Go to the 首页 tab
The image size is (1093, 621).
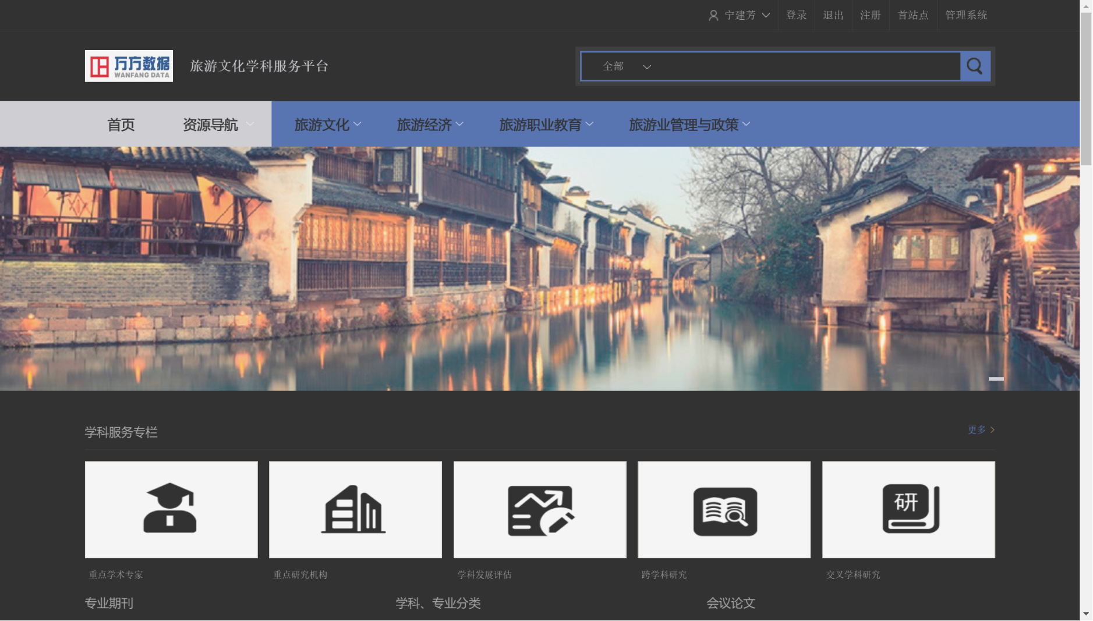click(x=121, y=125)
